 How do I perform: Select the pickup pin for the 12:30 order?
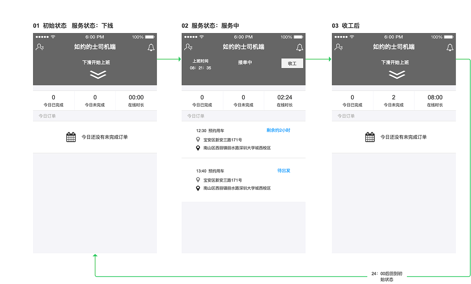(198, 139)
